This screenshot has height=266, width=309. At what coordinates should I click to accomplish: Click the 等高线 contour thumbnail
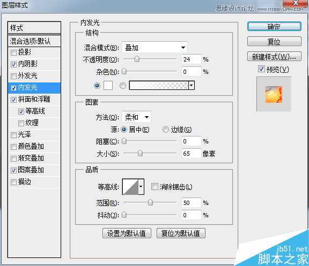point(130,186)
